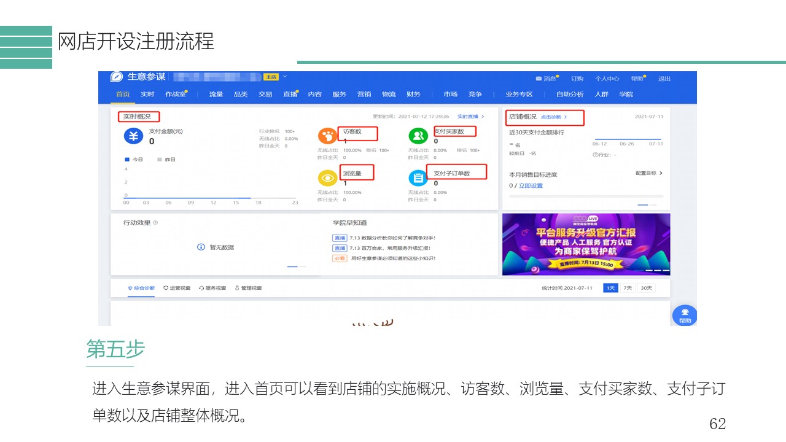Click the blue 支付子订单数 clipboard icon

[x=418, y=178]
